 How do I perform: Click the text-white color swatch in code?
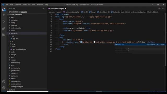pyautogui.click(x=94, y=42)
